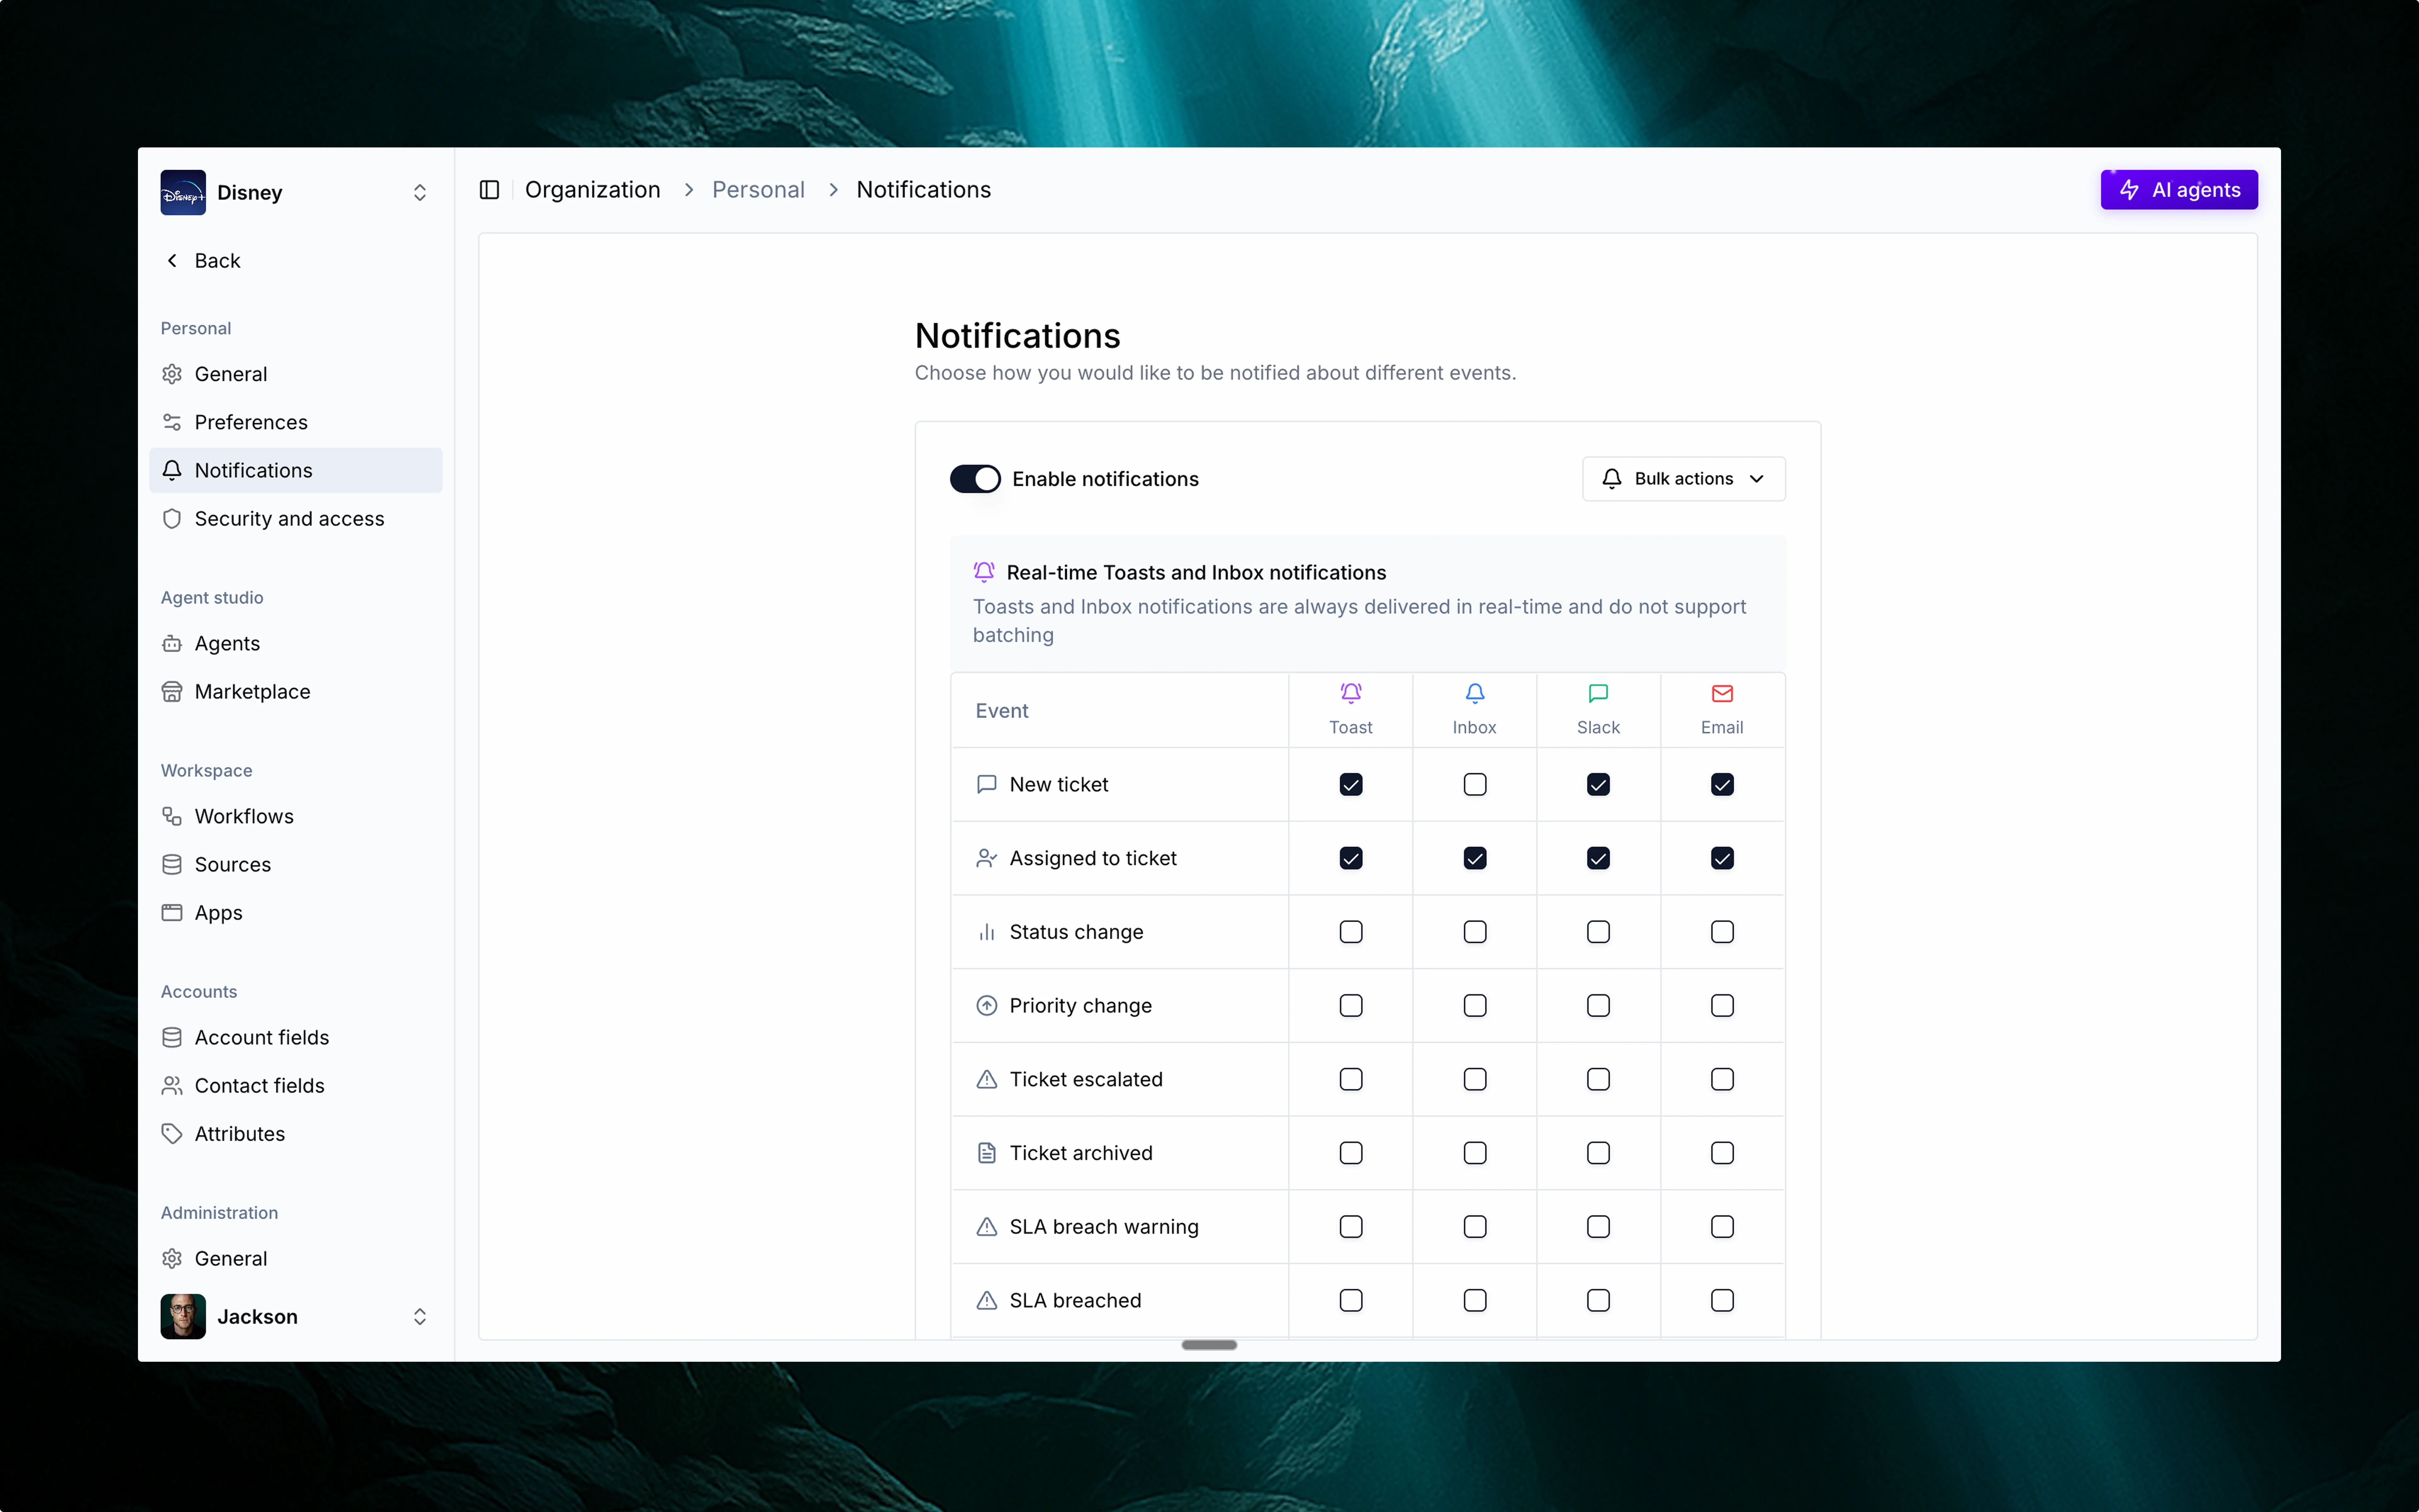Click the Account fields icon
This screenshot has width=2419, height=1512.
click(x=172, y=1037)
